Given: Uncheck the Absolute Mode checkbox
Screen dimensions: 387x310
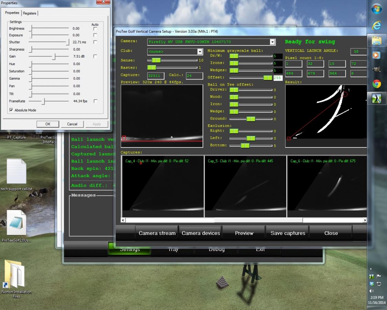Looking at the screenshot, I should 11,110.
